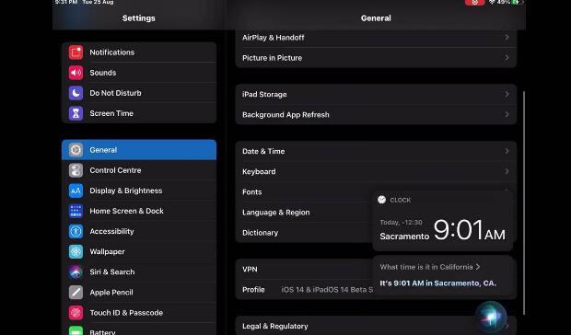Viewport: 571px width, 335px height.
Task: Expand the Date & Time chevron
Action: (x=507, y=151)
